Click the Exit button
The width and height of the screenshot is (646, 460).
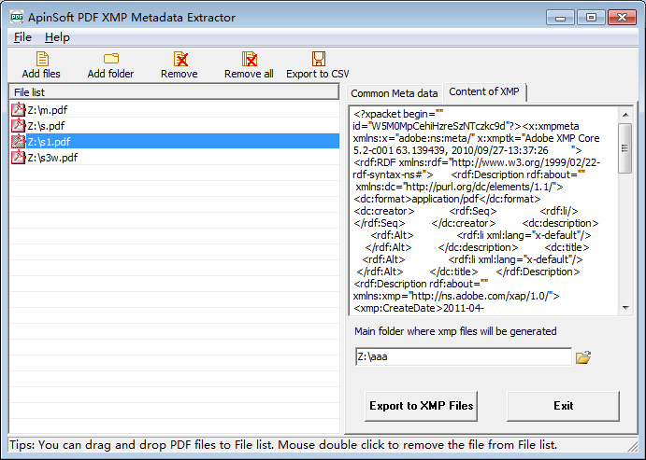tap(563, 406)
